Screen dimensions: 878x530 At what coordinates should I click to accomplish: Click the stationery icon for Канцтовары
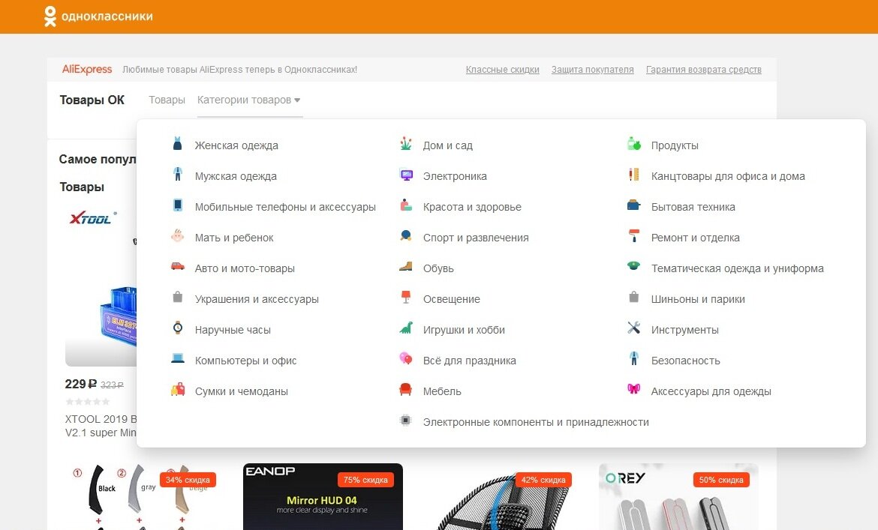pyautogui.click(x=634, y=175)
